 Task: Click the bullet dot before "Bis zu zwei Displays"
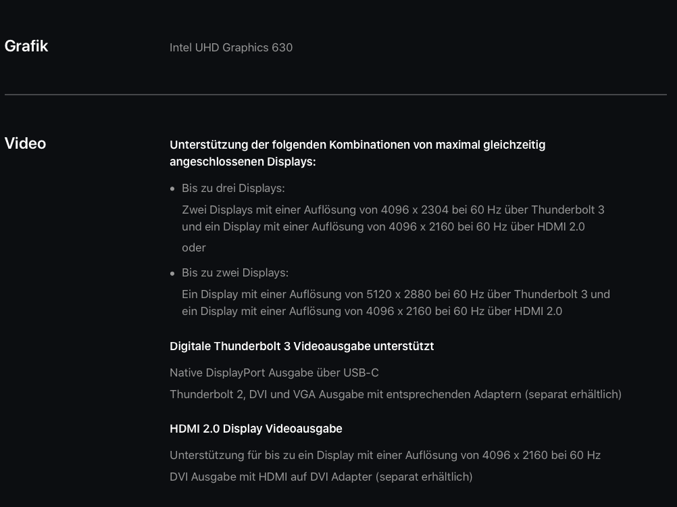pyautogui.click(x=173, y=273)
